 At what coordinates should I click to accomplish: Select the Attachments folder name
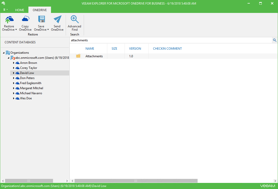coord(94,56)
